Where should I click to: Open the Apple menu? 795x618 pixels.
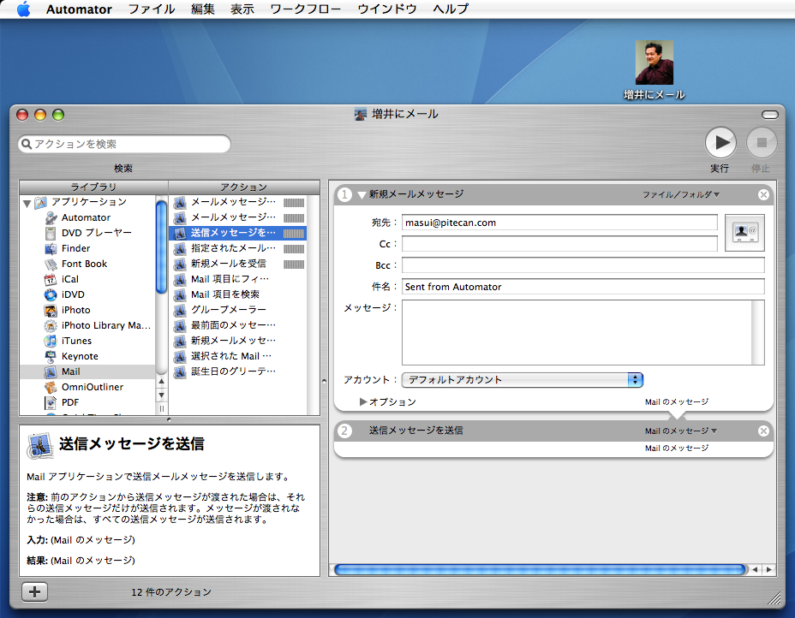23,9
